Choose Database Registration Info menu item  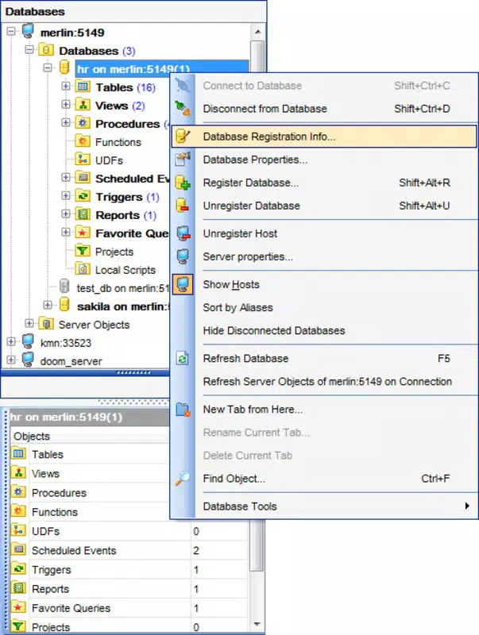pos(323,137)
